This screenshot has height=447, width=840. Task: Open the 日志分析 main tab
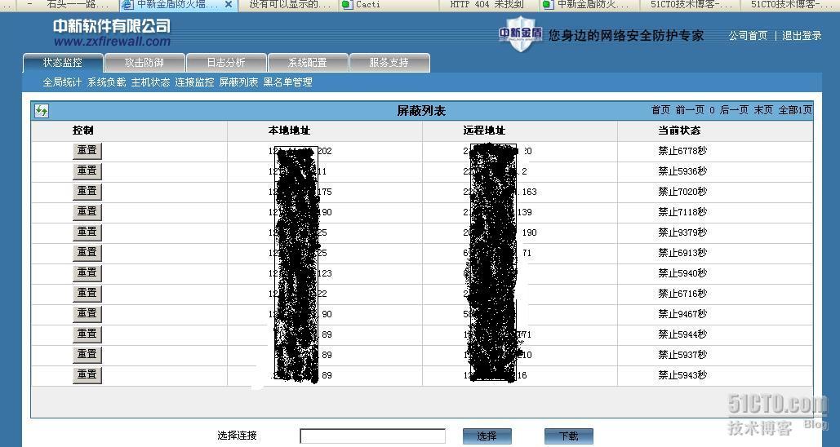[x=226, y=63]
